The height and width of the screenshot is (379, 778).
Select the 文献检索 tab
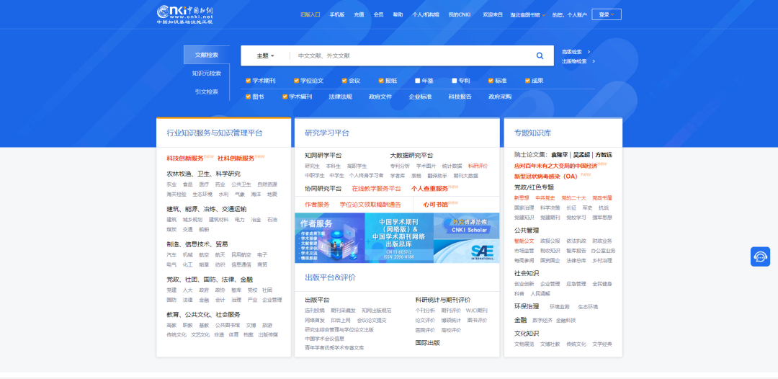207,55
